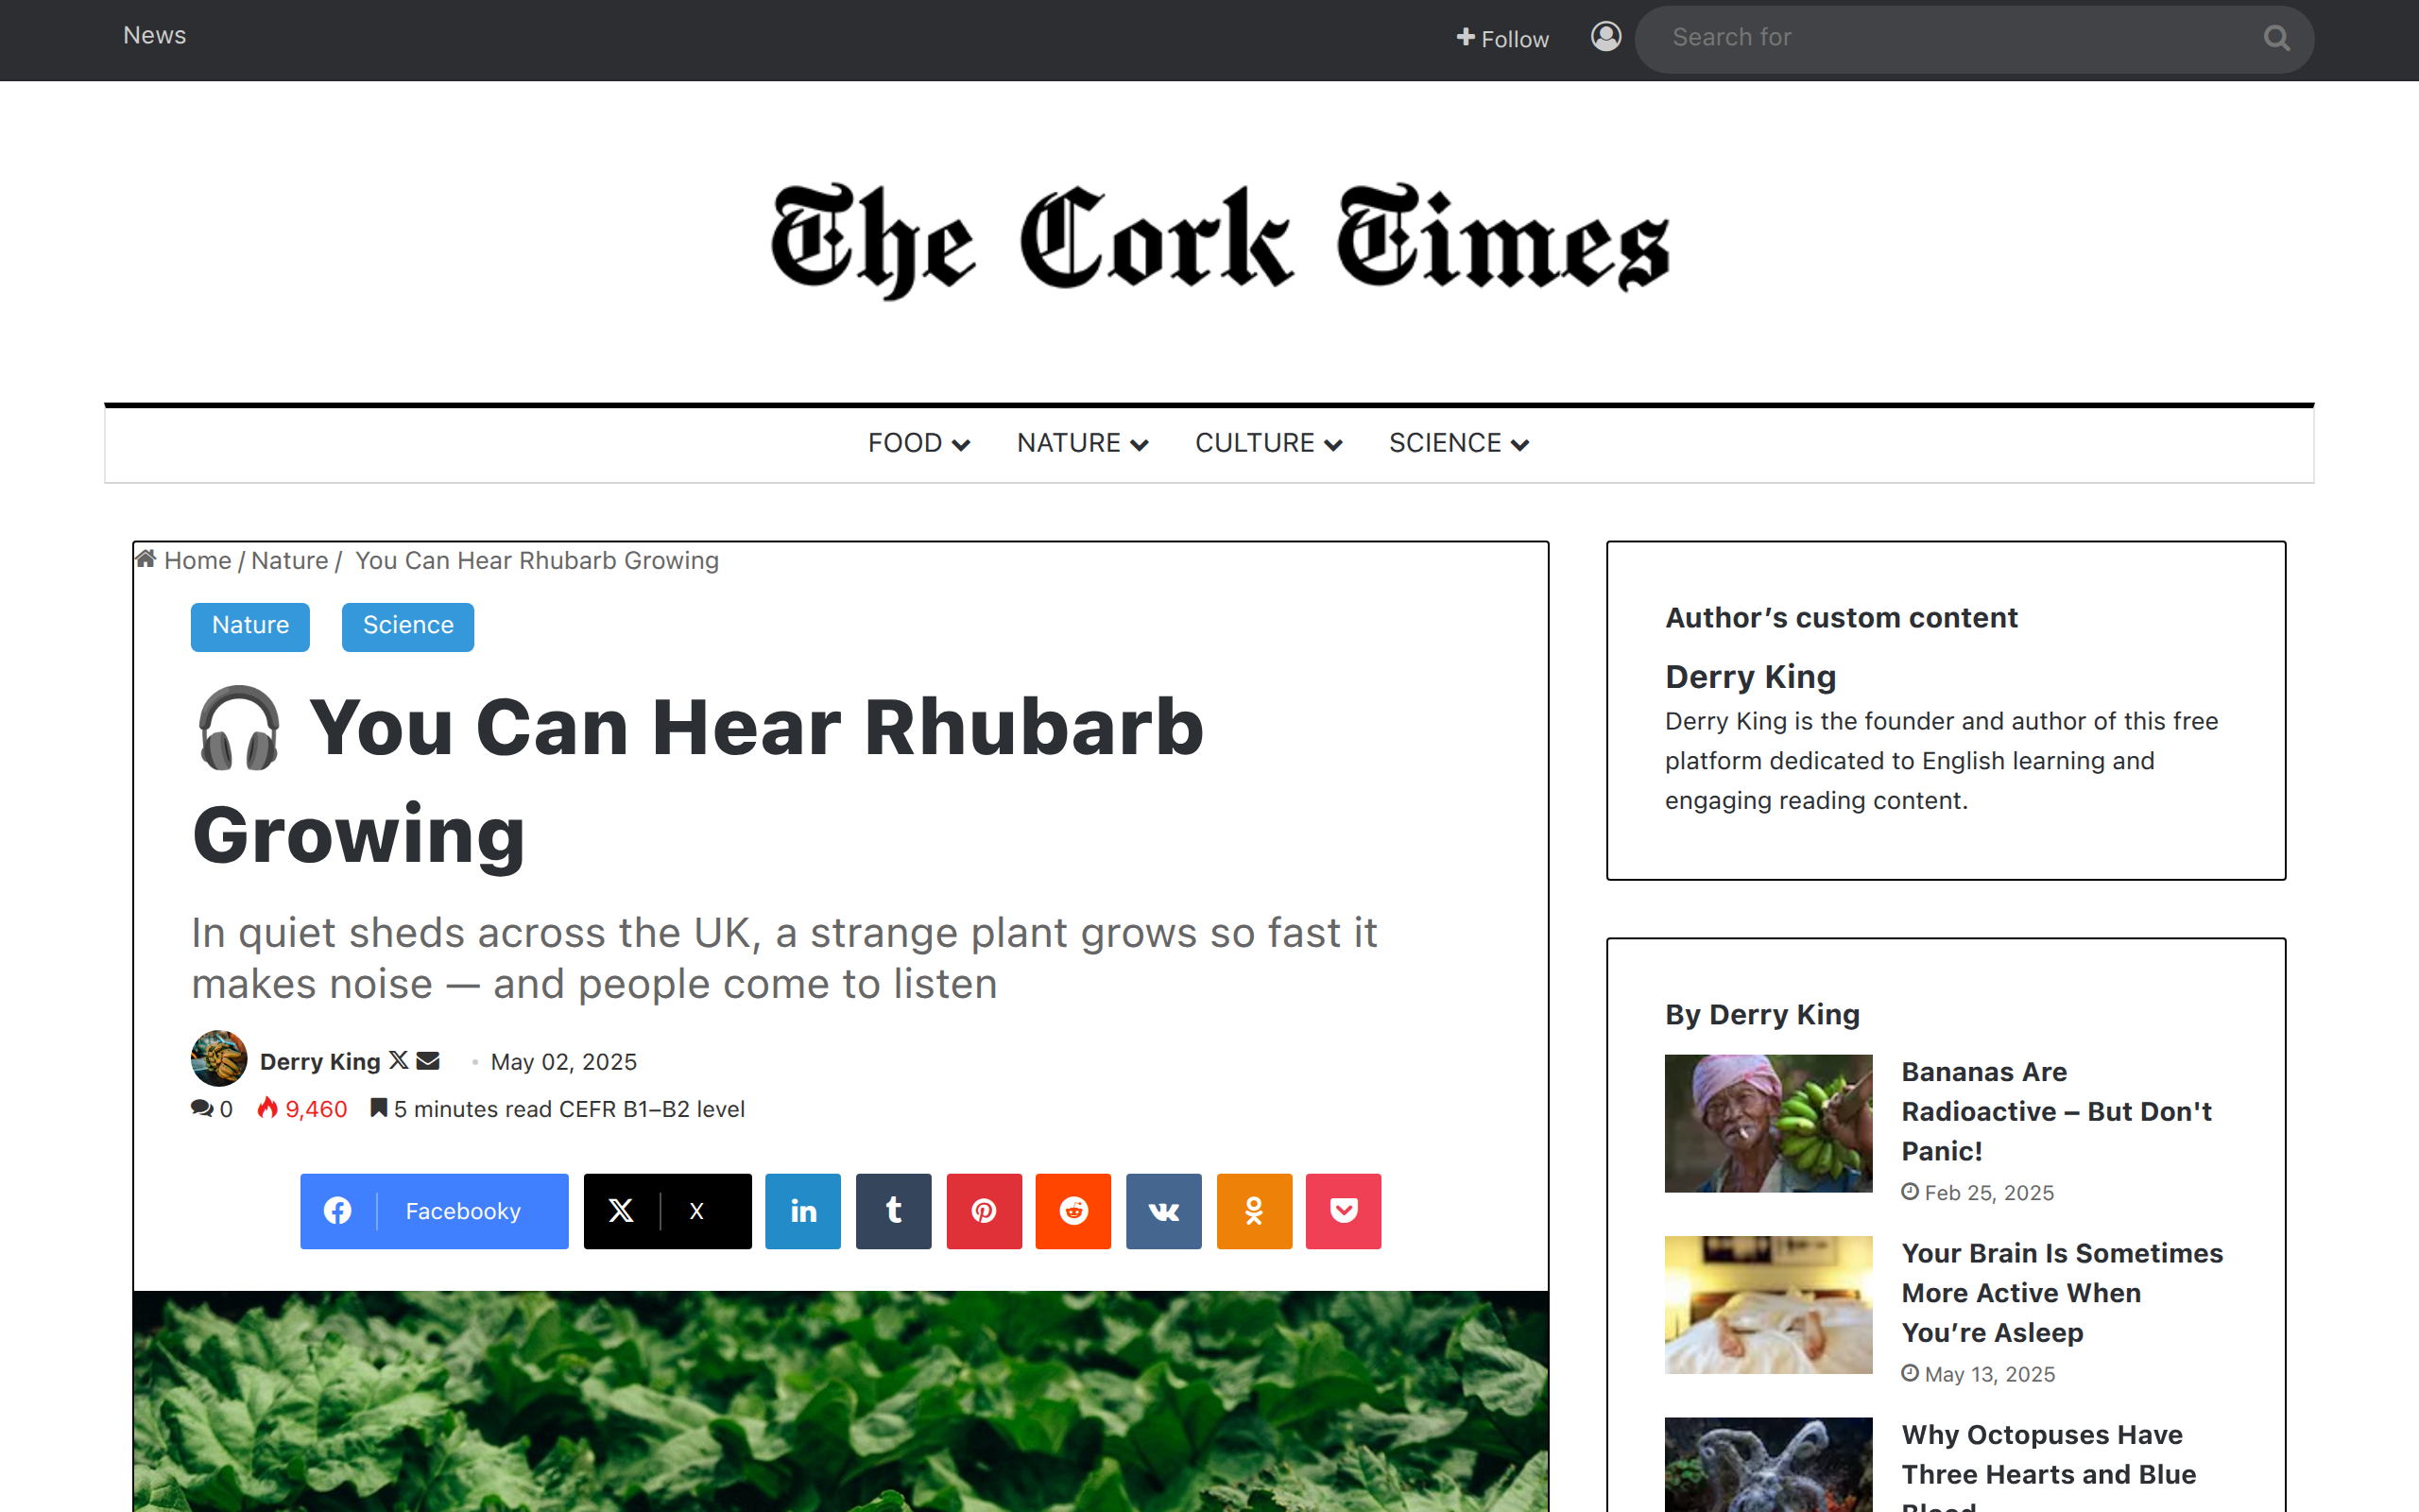
Task: Click the headphones icon in headline
Action: coord(239,728)
